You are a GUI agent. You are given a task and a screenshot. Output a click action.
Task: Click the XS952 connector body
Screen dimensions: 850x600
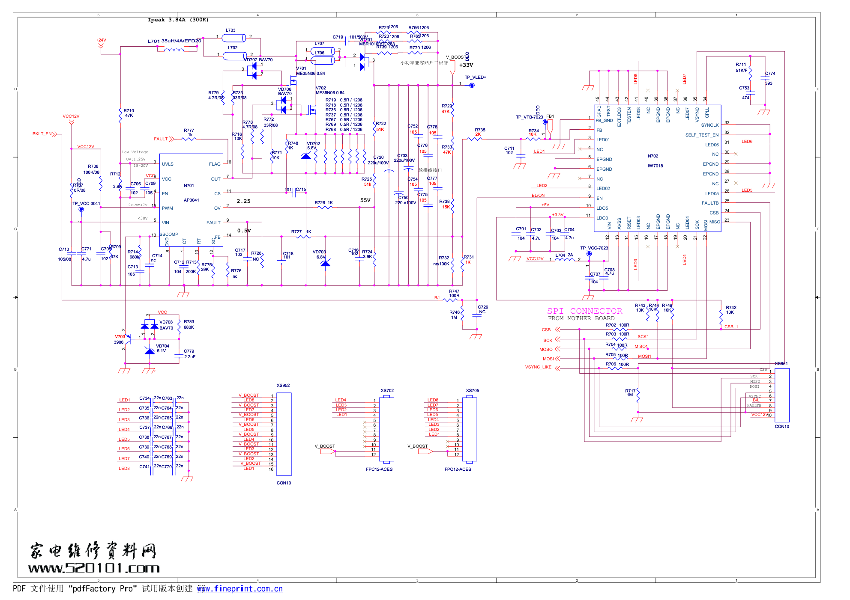[x=284, y=434]
